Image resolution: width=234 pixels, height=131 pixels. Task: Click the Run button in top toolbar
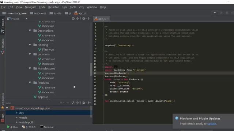[x=222, y=13]
